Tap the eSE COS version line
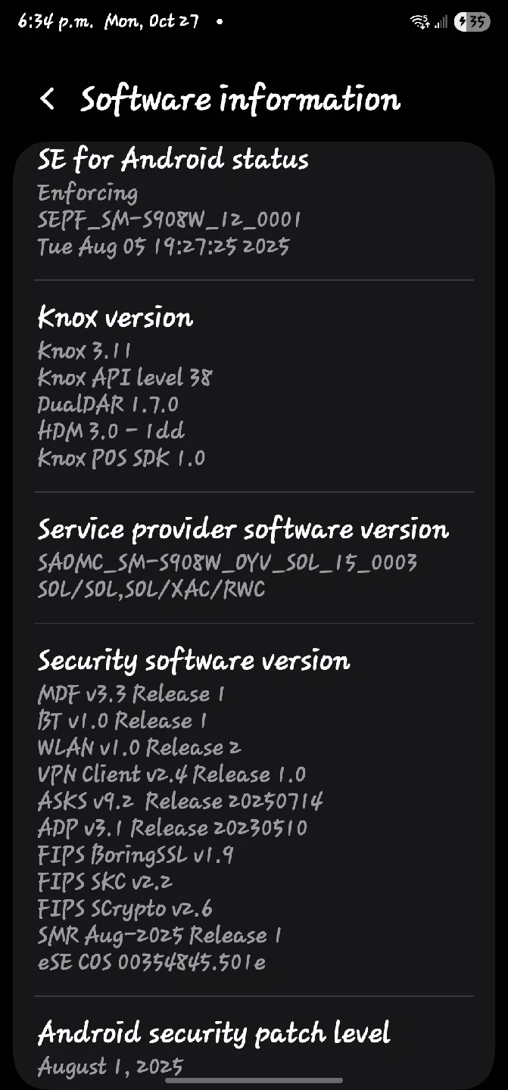Viewport: 508px width, 1090px height. pos(151,963)
